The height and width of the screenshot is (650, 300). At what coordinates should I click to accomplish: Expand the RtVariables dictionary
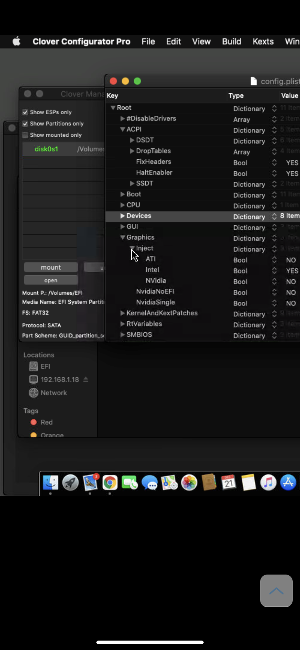click(122, 324)
